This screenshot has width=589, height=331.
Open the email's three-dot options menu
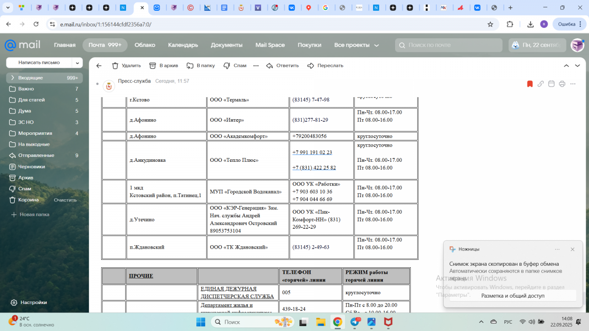[x=573, y=84]
